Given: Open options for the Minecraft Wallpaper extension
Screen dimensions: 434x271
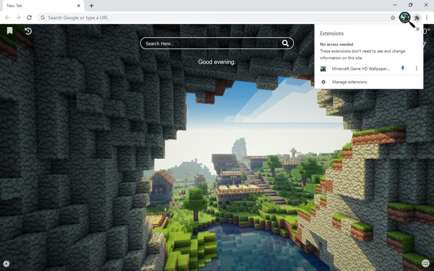Looking at the screenshot, I should click(x=417, y=68).
